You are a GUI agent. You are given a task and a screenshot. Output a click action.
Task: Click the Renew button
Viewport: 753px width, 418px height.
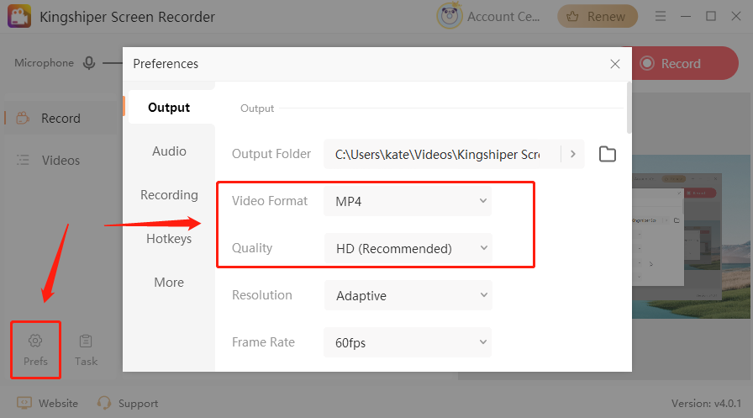tap(597, 16)
